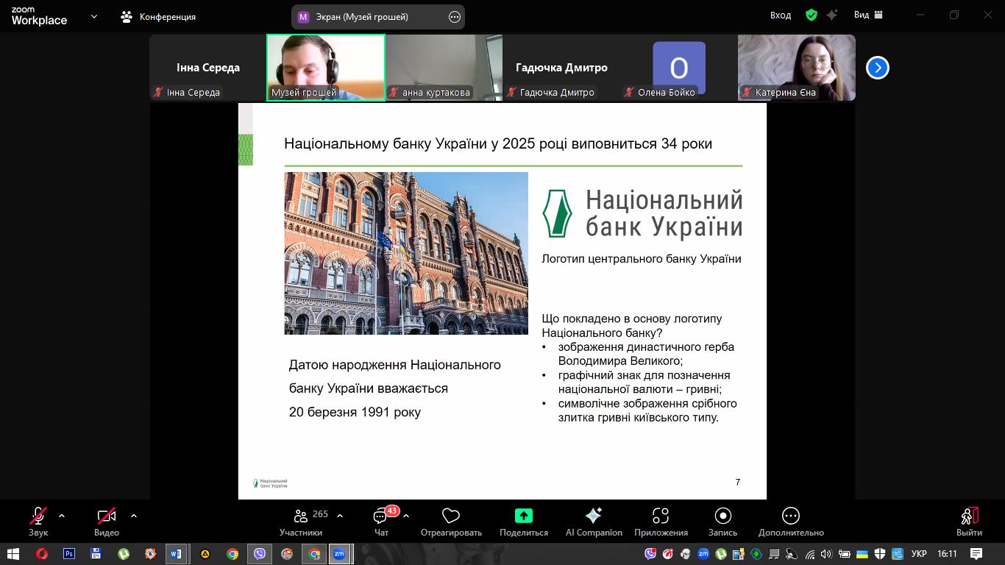Click the green Поделиться share screen button
The width and height of the screenshot is (1005, 565).
pos(524,521)
